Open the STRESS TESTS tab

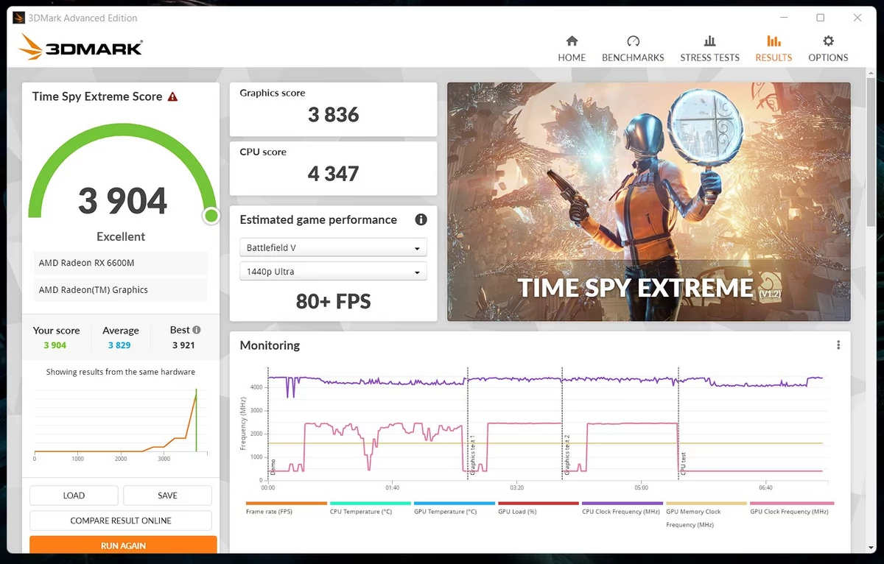(709, 49)
